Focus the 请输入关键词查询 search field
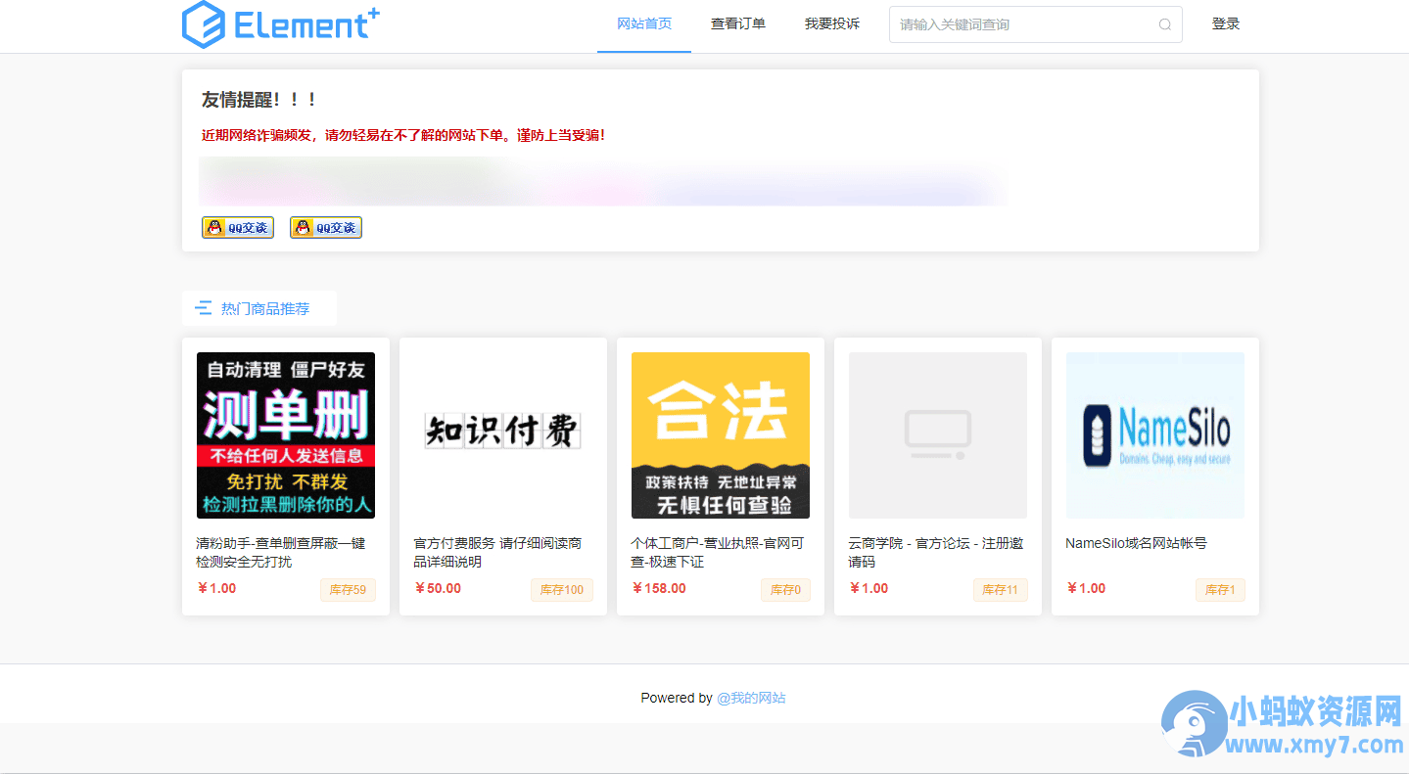 (1036, 24)
